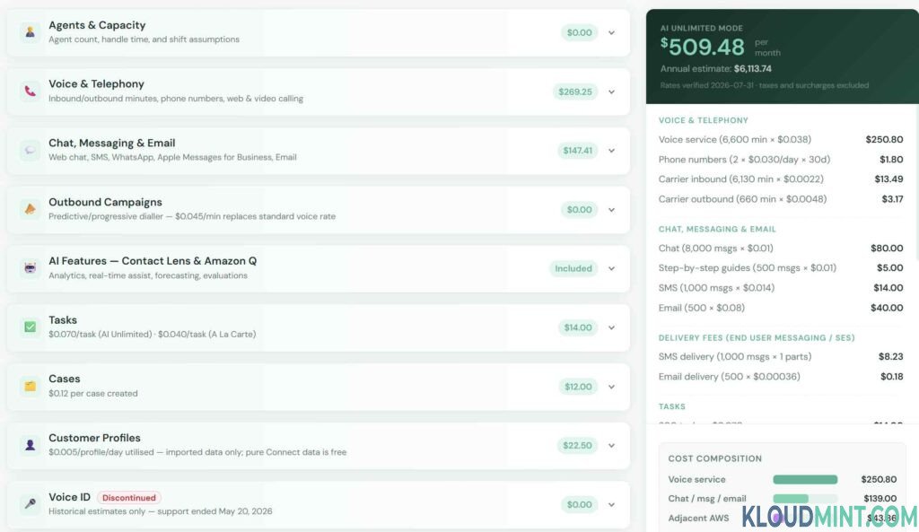The width and height of the screenshot is (919, 532).
Task: Click the Outbound Campaigns megaphone icon
Action: tap(30, 209)
